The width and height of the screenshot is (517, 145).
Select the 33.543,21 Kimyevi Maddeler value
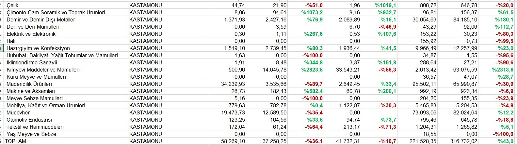pos(348,70)
